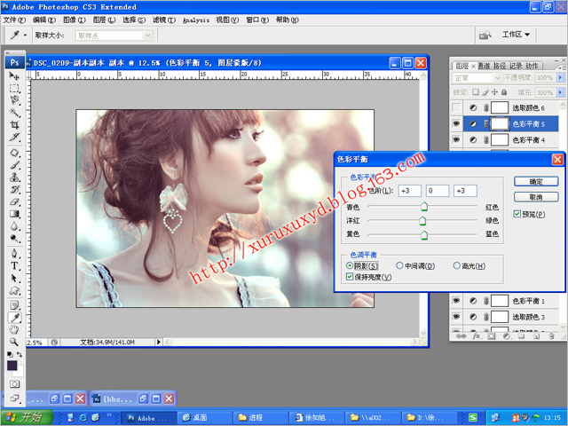Screen dimensions: 568x426
Task: Select the Healing Brush tool
Action: tap(14, 153)
